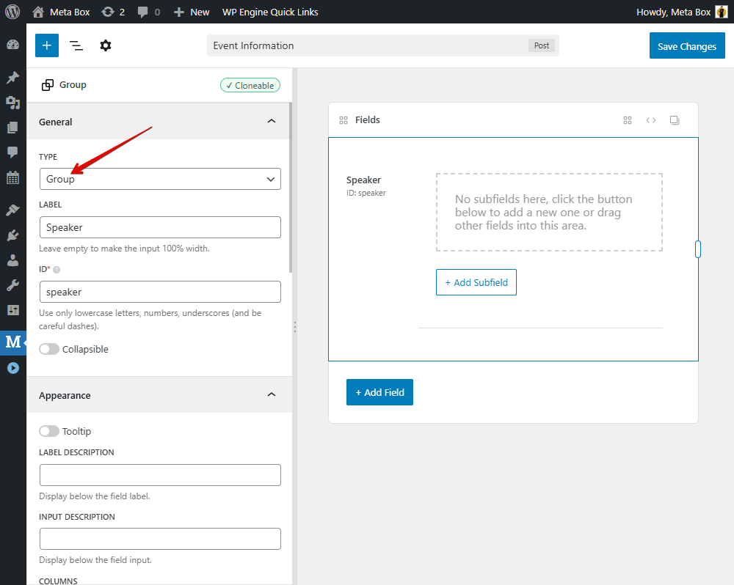Click the Label Description input field
This screenshot has width=734, height=585.
160,475
